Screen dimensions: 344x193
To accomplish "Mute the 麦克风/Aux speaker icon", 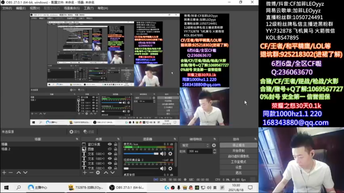I will click(163, 154).
